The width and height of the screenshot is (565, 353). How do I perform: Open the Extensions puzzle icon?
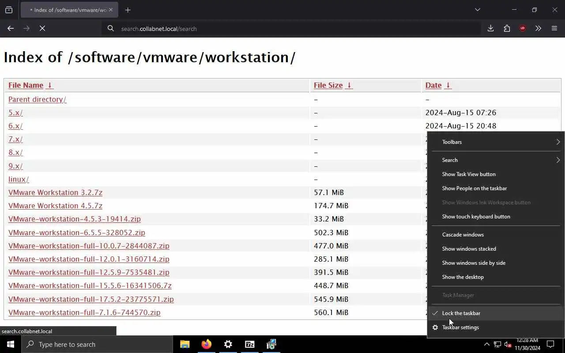(507, 28)
